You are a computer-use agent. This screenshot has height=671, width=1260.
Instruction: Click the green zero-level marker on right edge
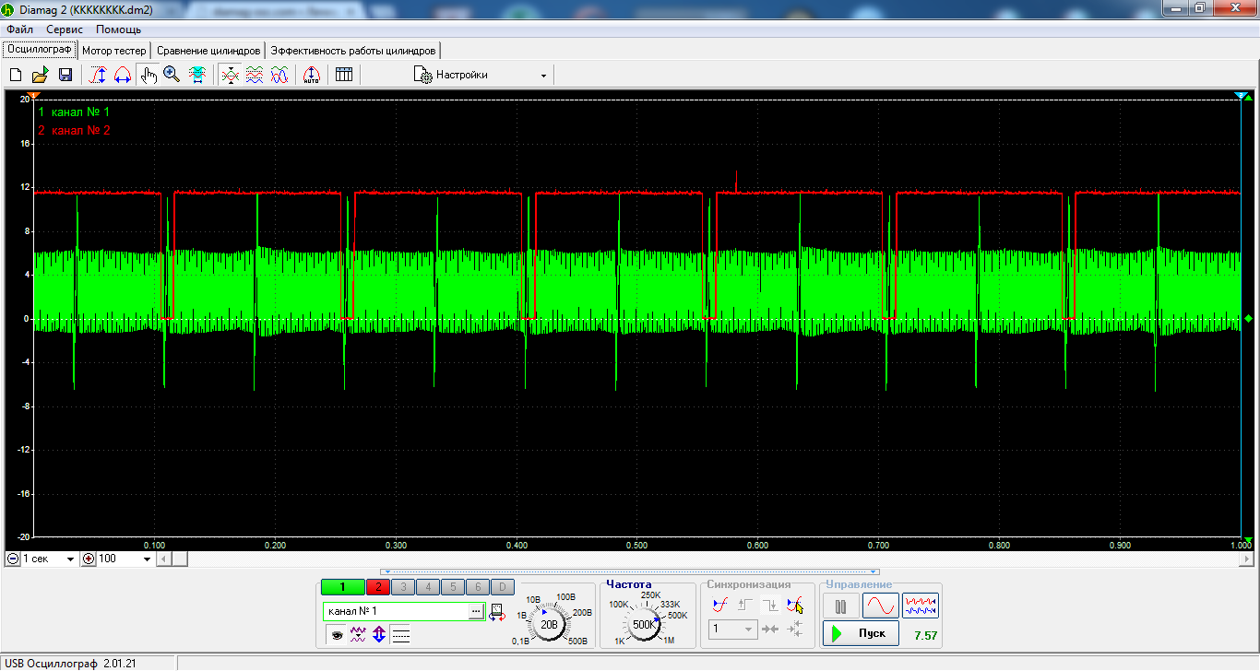[x=1248, y=319]
